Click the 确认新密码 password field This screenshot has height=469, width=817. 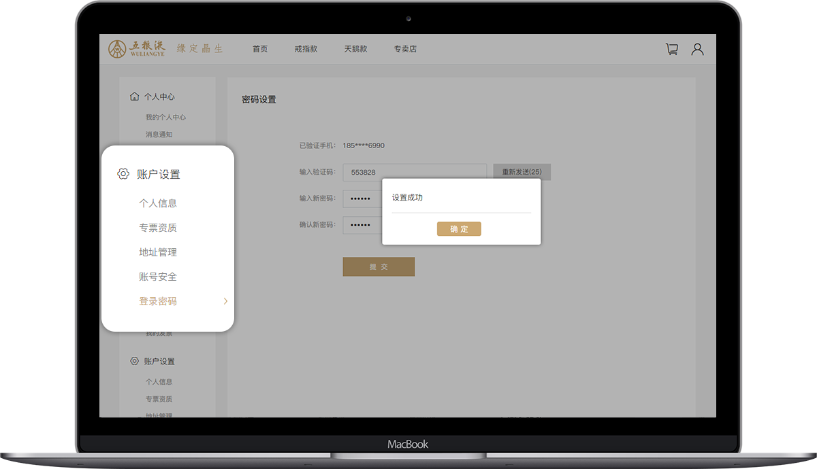(x=362, y=225)
